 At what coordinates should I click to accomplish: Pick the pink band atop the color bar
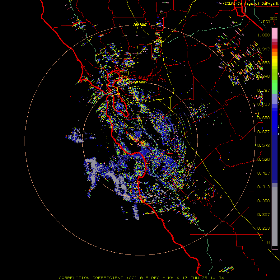point(275,33)
